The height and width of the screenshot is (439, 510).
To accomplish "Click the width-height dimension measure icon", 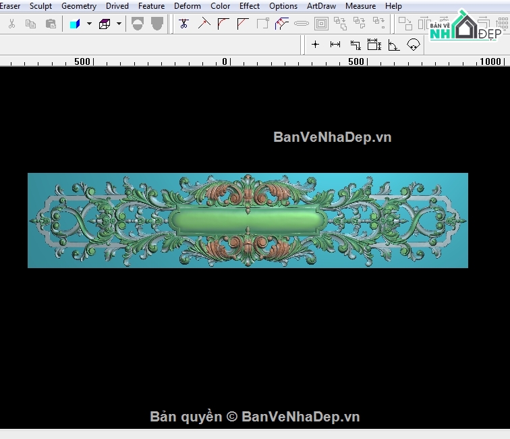I will click(374, 45).
